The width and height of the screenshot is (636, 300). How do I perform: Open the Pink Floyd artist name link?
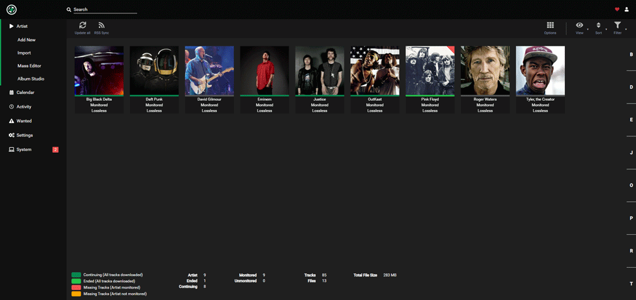click(430, 100)
